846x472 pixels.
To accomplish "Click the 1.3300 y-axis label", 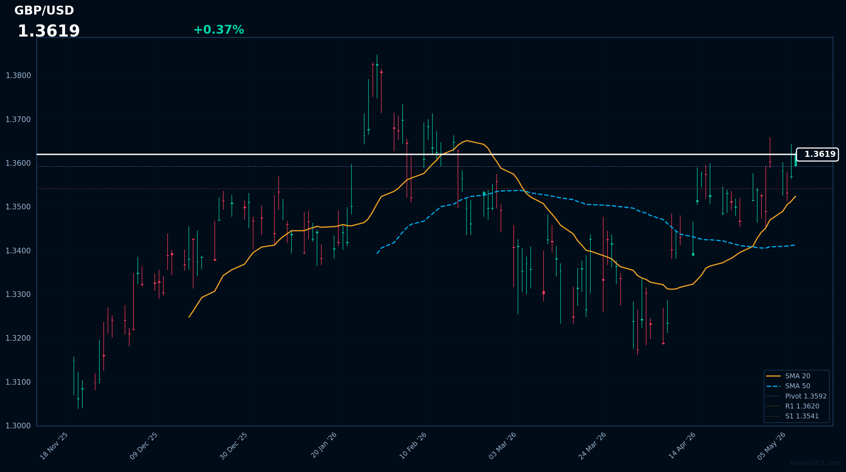I will pyautogui.click(x=18, y=295).
